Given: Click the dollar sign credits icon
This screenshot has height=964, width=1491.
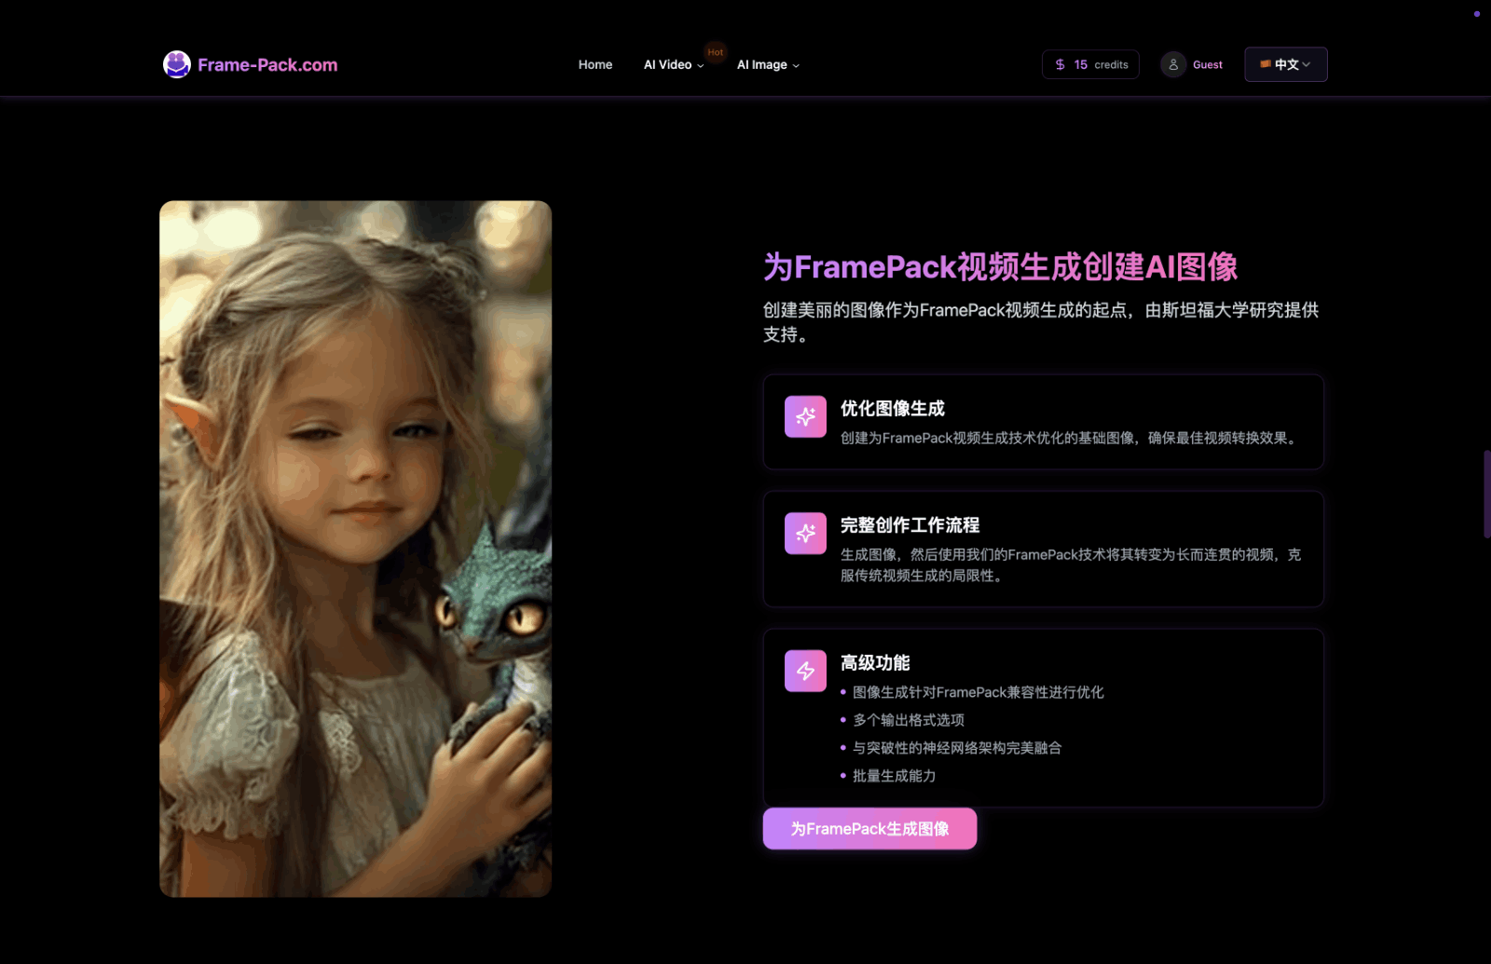Looking at the screenshot, I should 1060,64.
